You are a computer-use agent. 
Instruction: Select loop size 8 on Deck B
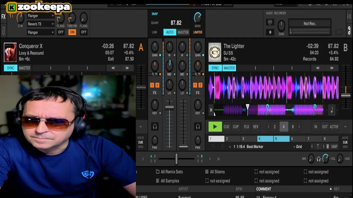point(293,127)
